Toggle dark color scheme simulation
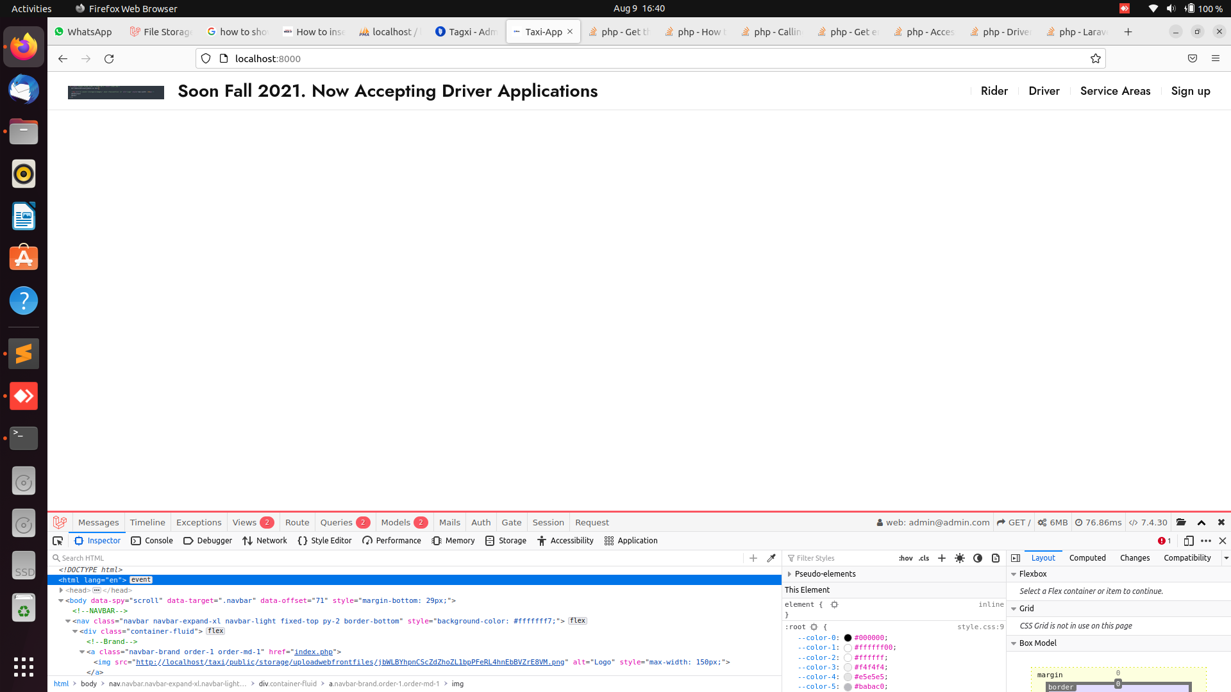Screen dimensions: 1231x692 point(978,558)
